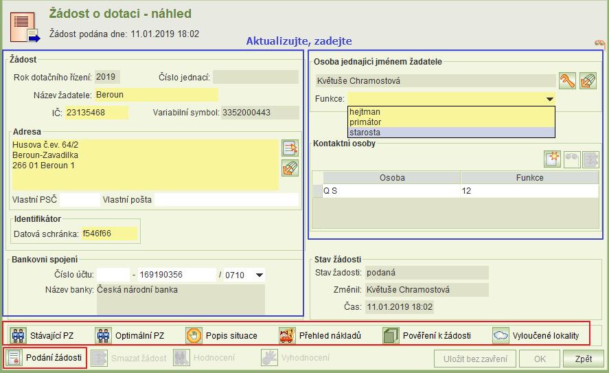The height and width of the screenshot is (373, 609).
Task: Click the Datová schránka field f546f66
Action: pyautogui.click(x=109, y=234)
